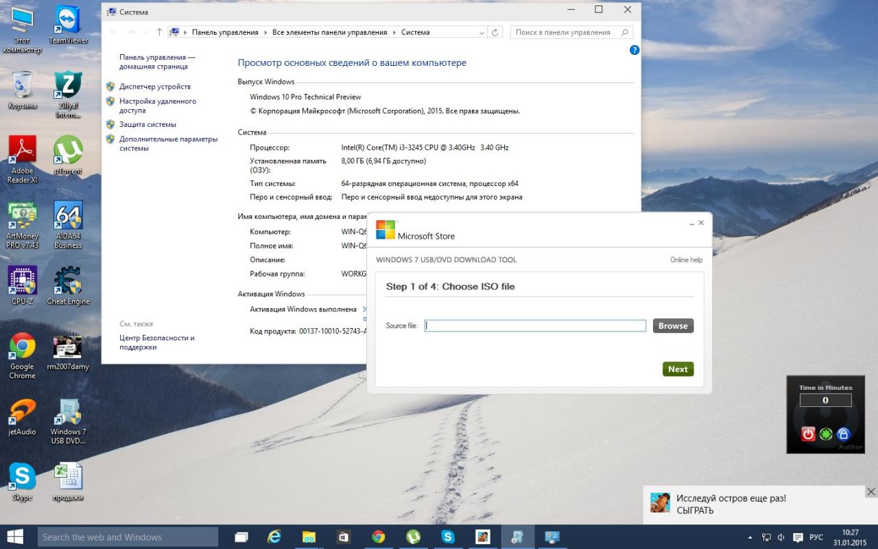The height and width of the screenshot is (549, 878).
Task: Open the Этот компьютер desktop icon
Action: (x=23, y=30)
